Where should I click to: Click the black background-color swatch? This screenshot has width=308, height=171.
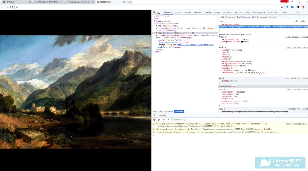[x=242, y=42]
